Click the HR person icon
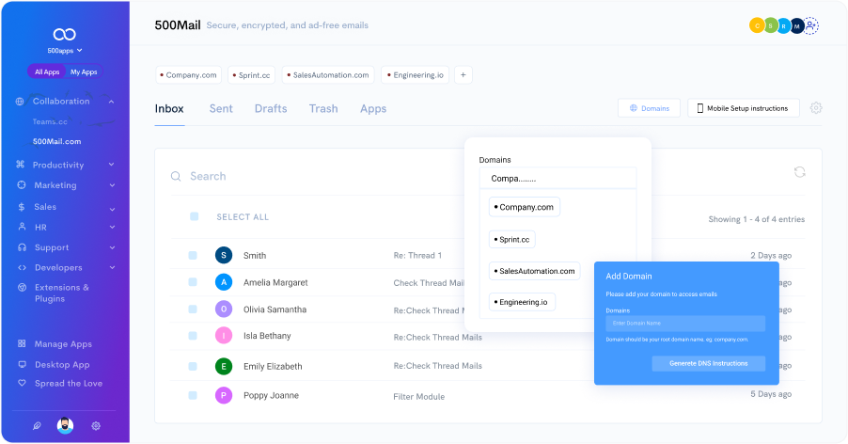Screen dimensions: 848x444 tap(22, 227)
